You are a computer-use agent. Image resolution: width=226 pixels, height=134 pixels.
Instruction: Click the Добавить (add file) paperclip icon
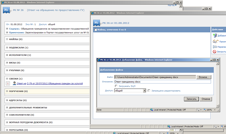pos(215,35)
